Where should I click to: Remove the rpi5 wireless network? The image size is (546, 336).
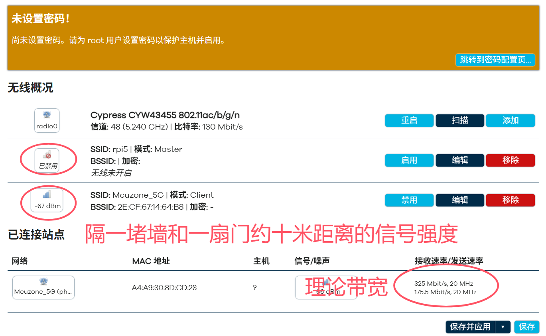[x=510, y=160]
